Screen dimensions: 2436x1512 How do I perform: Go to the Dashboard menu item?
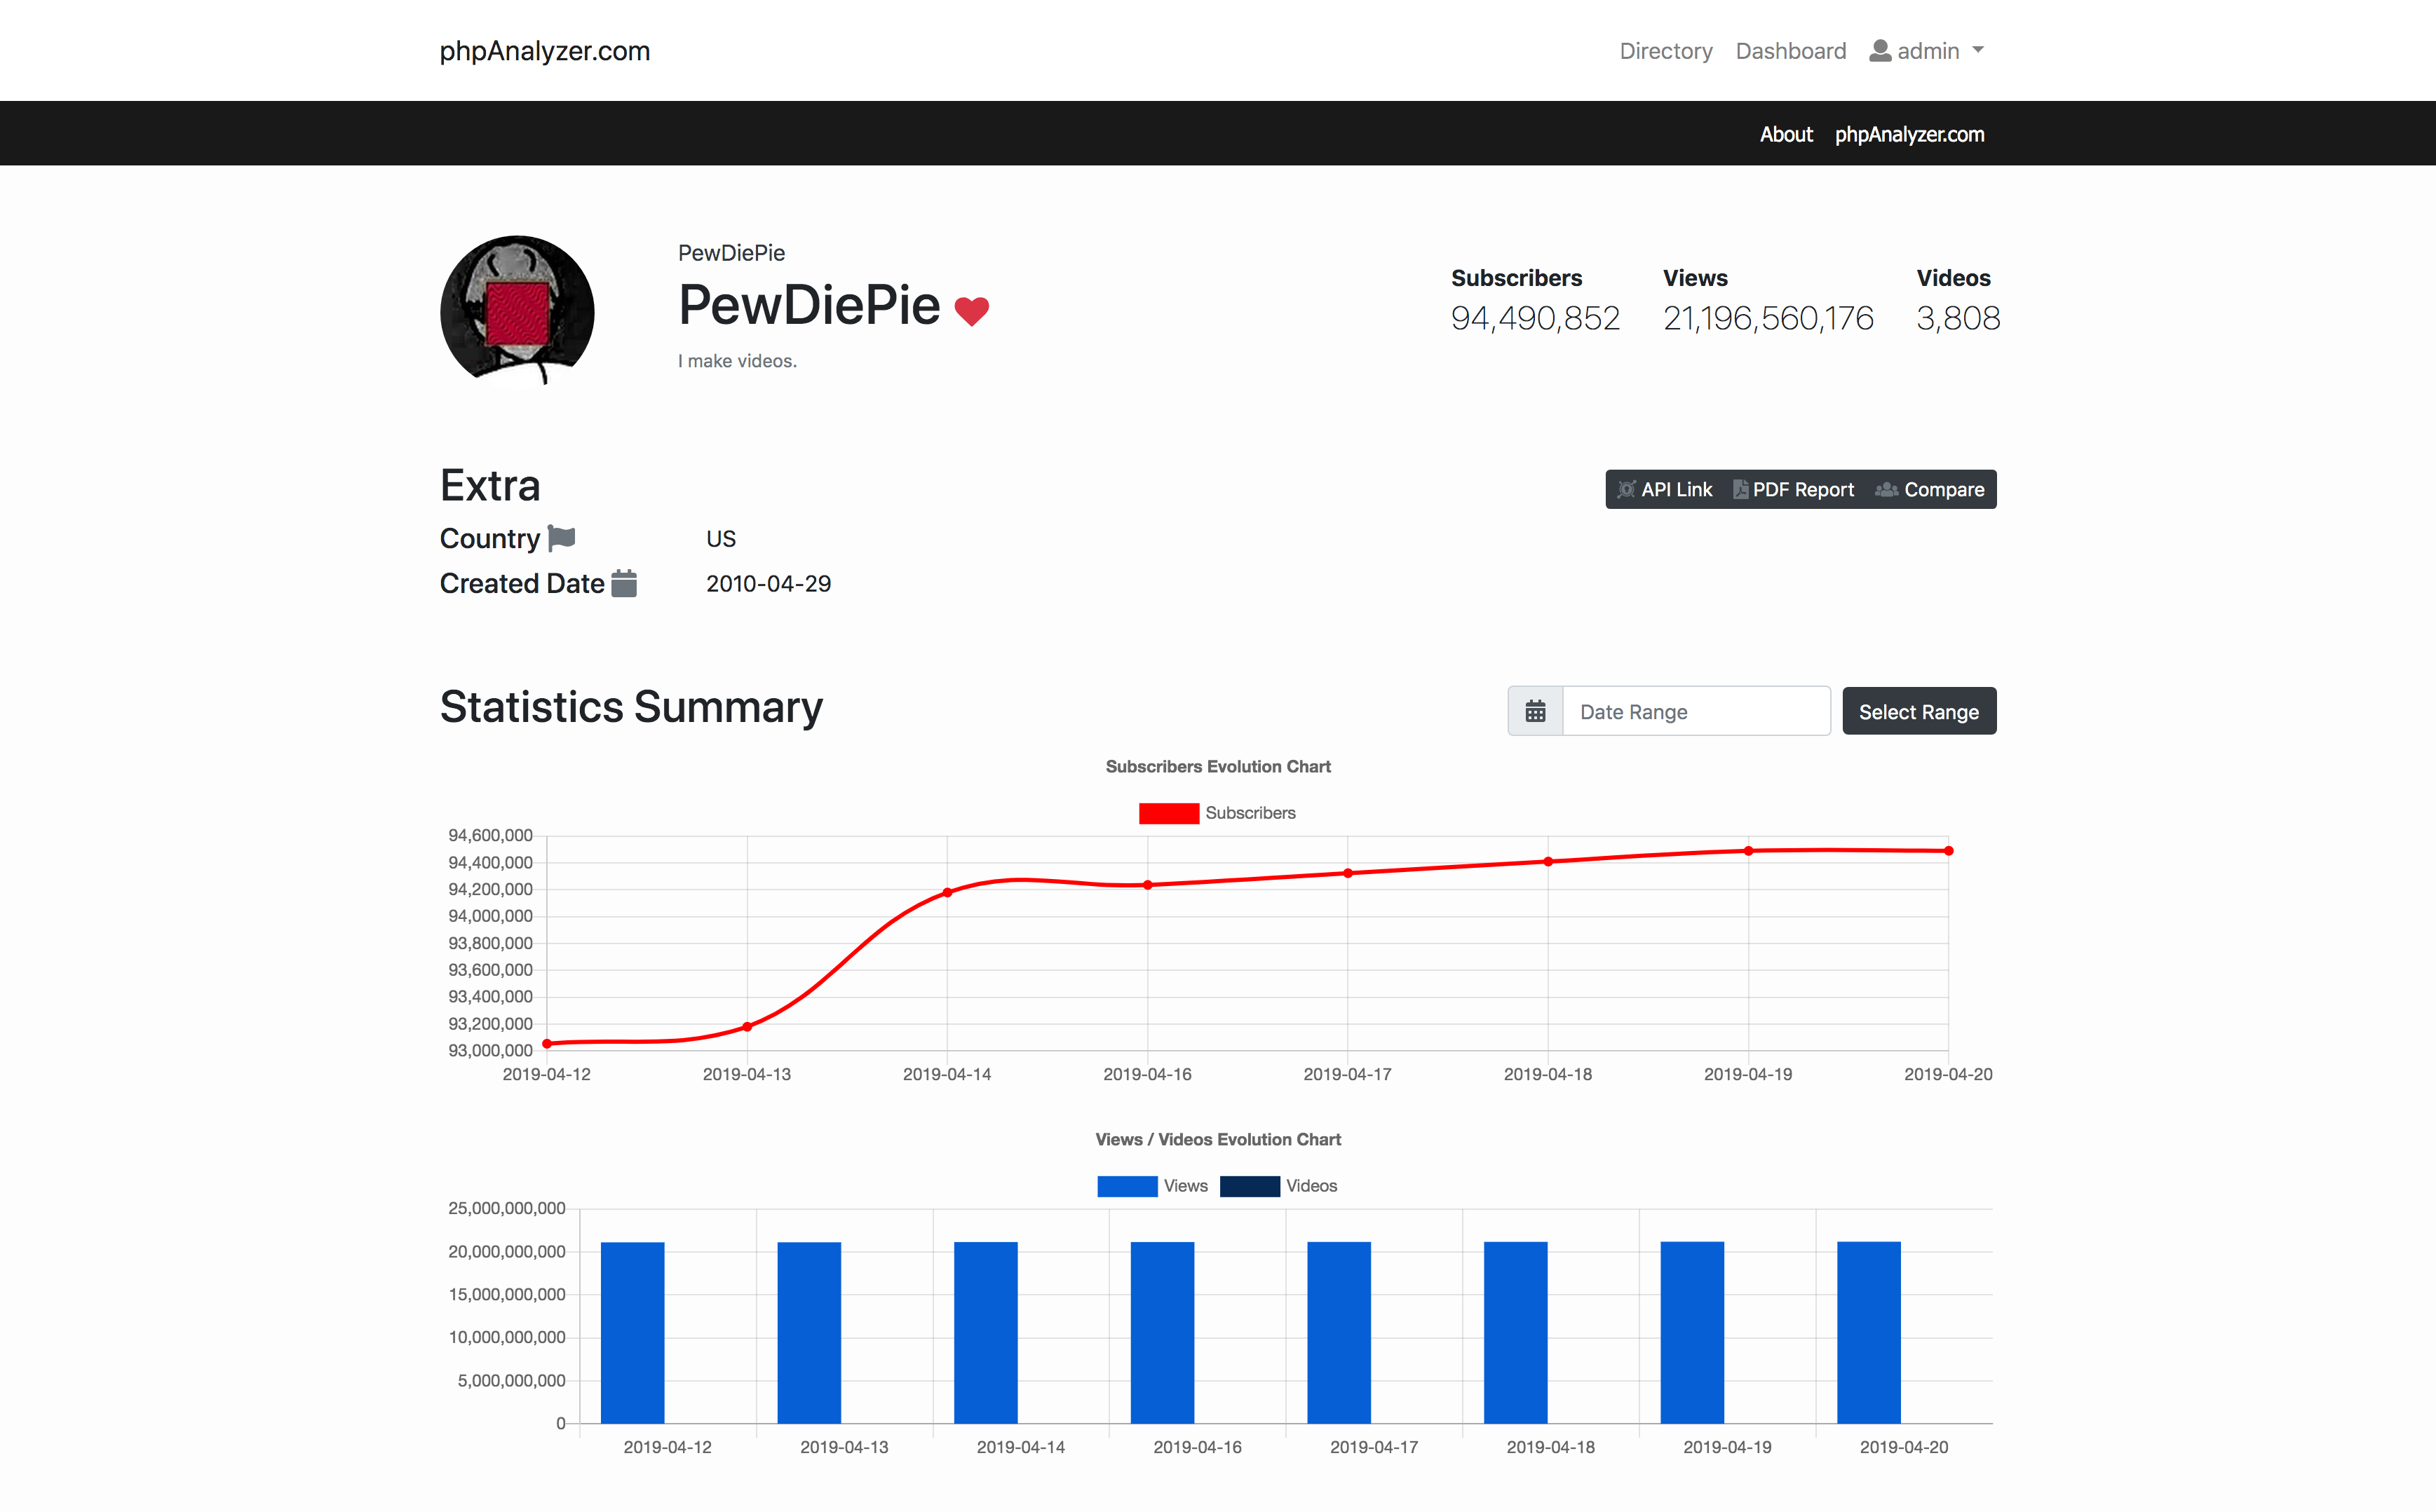point(1791,51)
